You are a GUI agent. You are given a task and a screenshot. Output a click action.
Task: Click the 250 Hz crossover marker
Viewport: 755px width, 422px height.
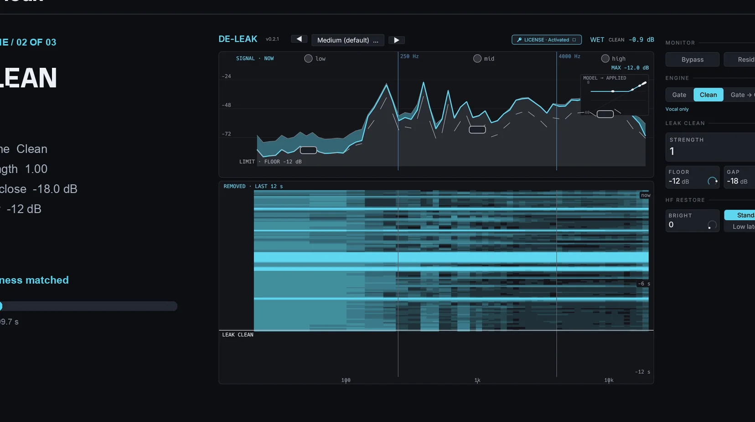pos(409,56)
